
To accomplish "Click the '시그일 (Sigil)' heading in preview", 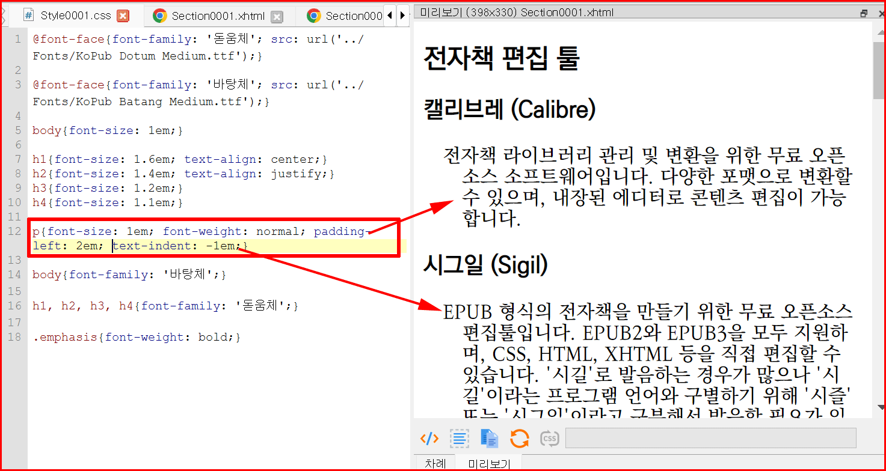I will [486, 264].
